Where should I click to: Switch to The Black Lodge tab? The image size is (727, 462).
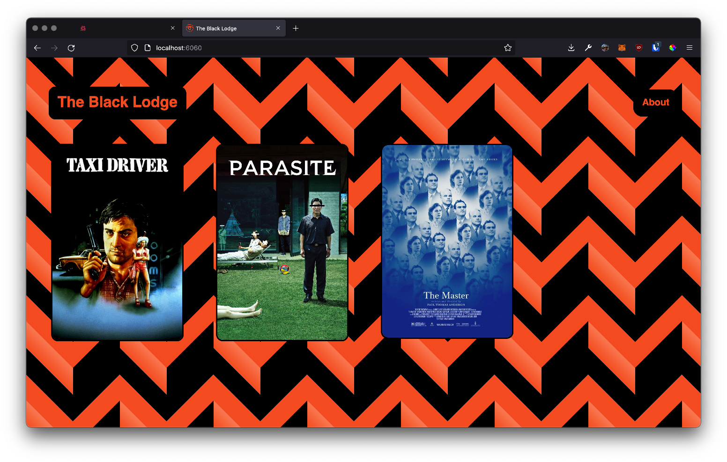234,28
